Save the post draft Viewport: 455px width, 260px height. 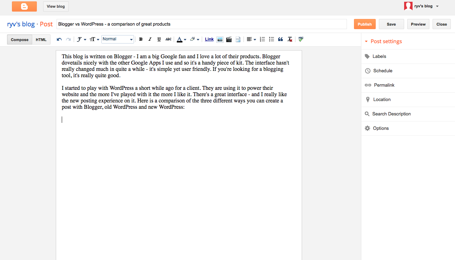pyautogui.click(x=392, y=24)
